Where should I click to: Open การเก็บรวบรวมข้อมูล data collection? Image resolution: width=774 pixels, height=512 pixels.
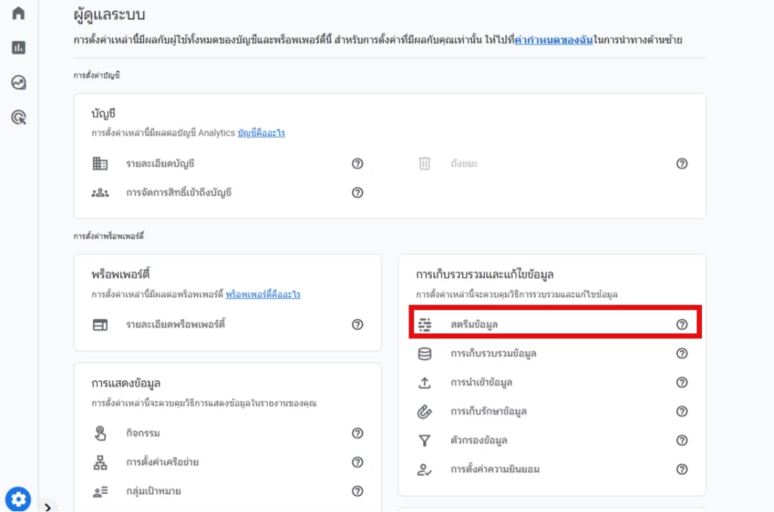tap(493, 353)
